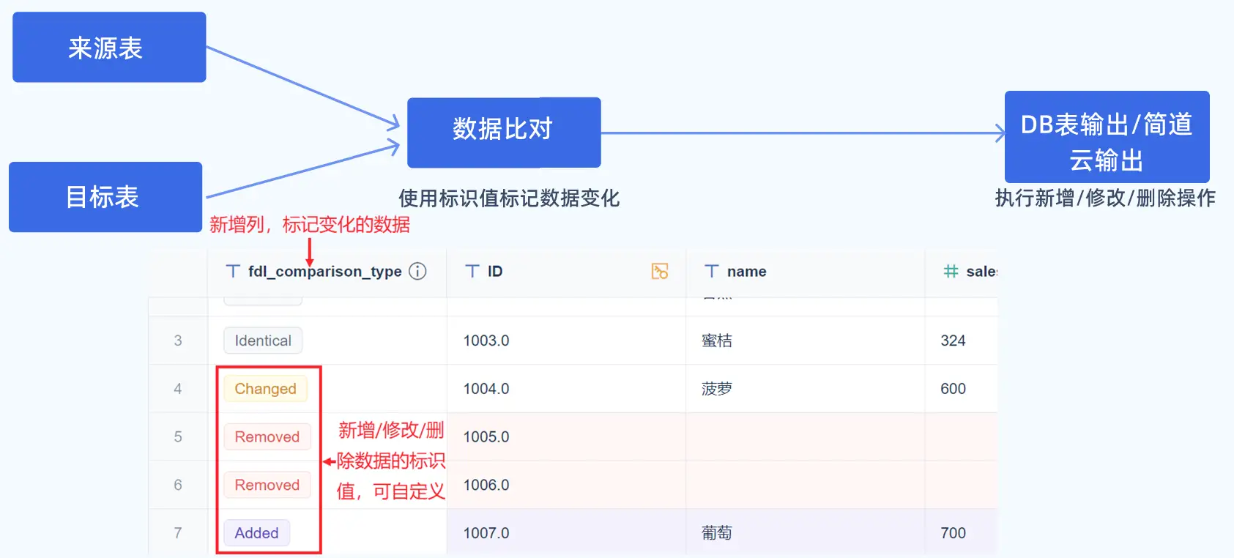Click the sales value 600 cell

tap(962, 389)
